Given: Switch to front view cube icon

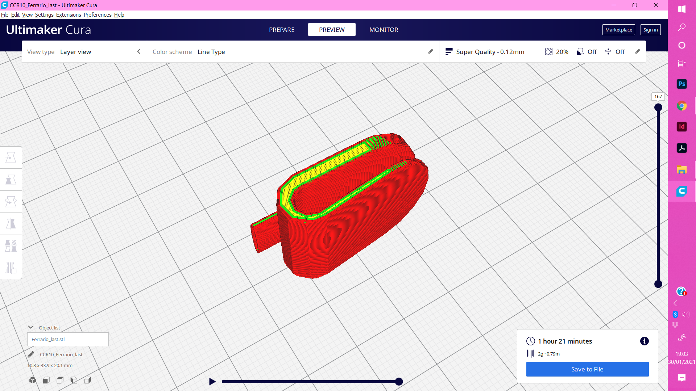Looking at the screenshot, I should 46,380.
